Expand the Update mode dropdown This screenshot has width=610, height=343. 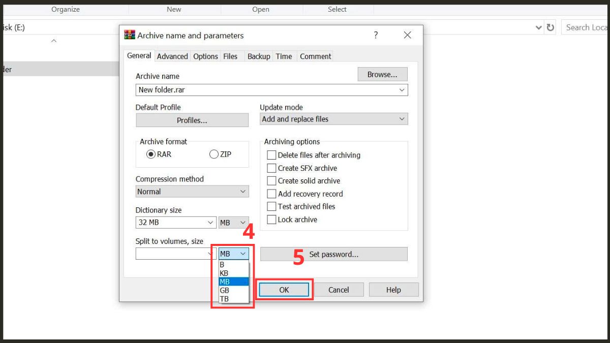[334, 119]
